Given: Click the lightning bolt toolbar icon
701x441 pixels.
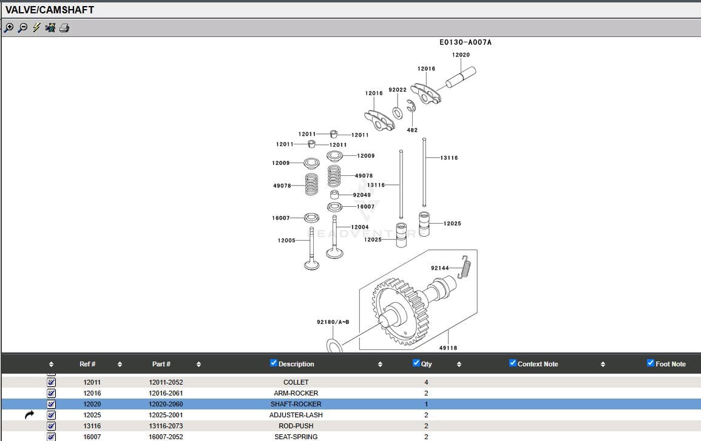Looking at the screenshot, I should point(36,27).
